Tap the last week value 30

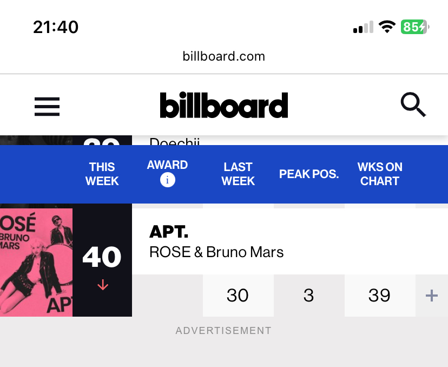pos(238,296)
